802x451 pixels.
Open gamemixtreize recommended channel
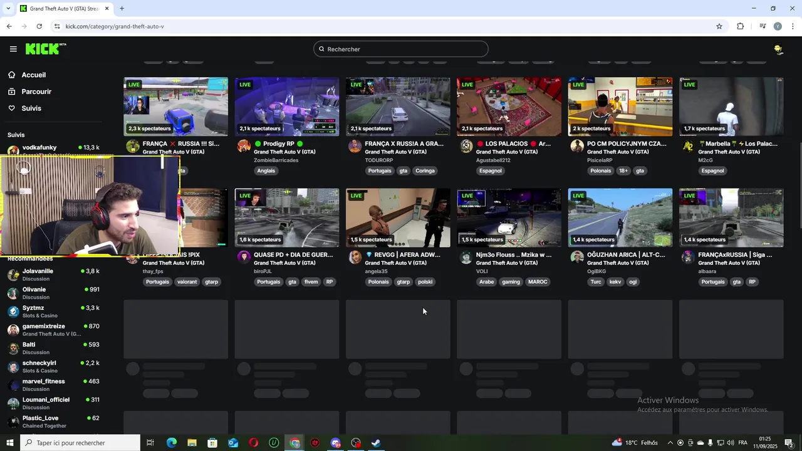(53, 329)
